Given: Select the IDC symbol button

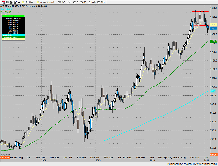Looking at the screenshot, I should point(61,2).
